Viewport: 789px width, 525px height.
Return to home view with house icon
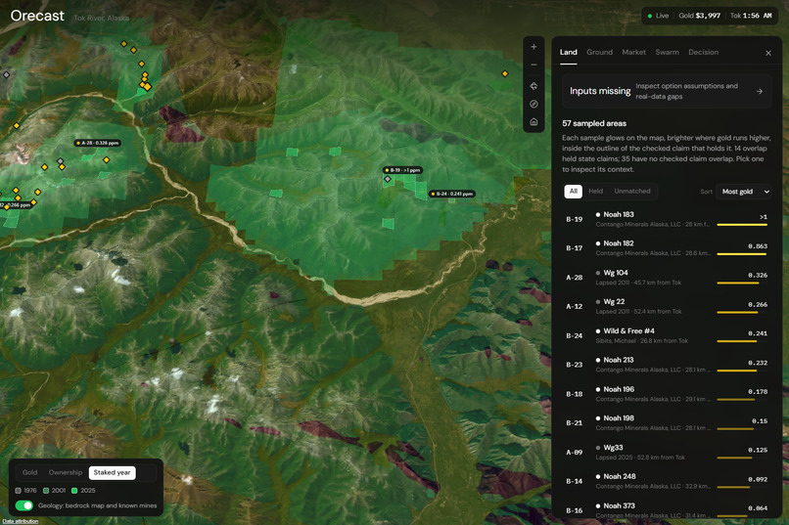click(534, 122)
